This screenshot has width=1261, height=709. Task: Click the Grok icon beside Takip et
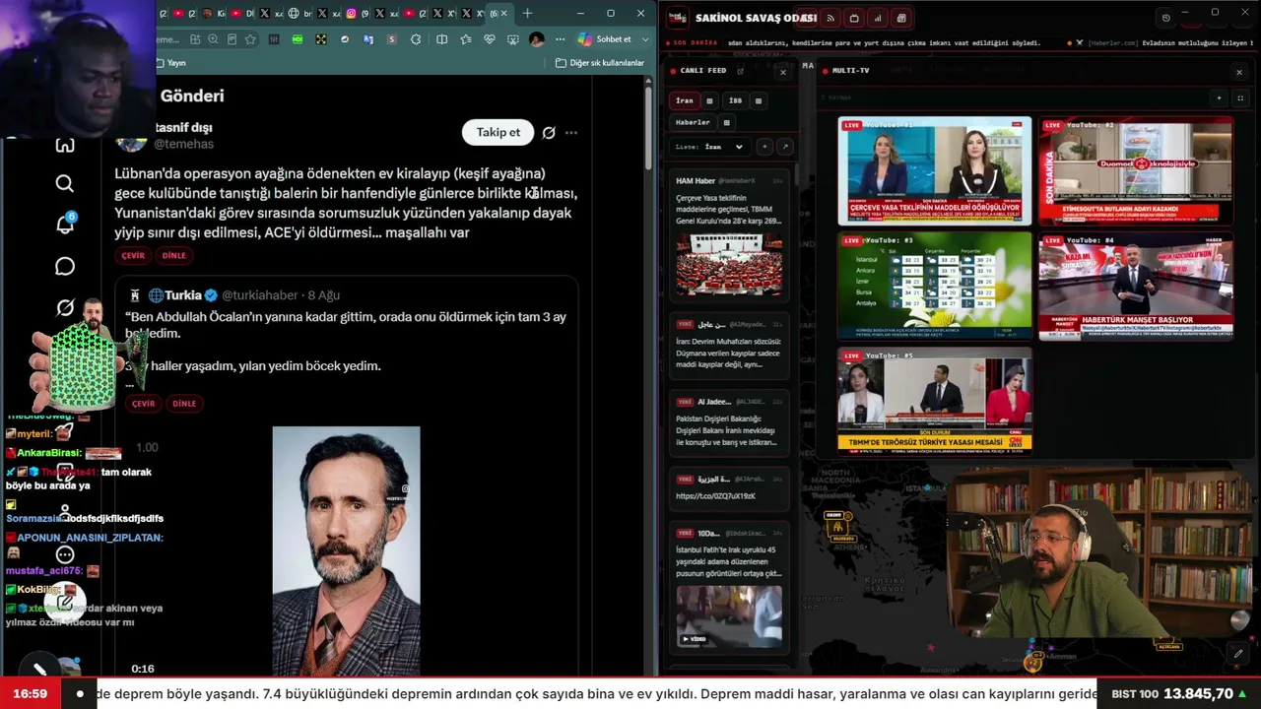(549, 132)
